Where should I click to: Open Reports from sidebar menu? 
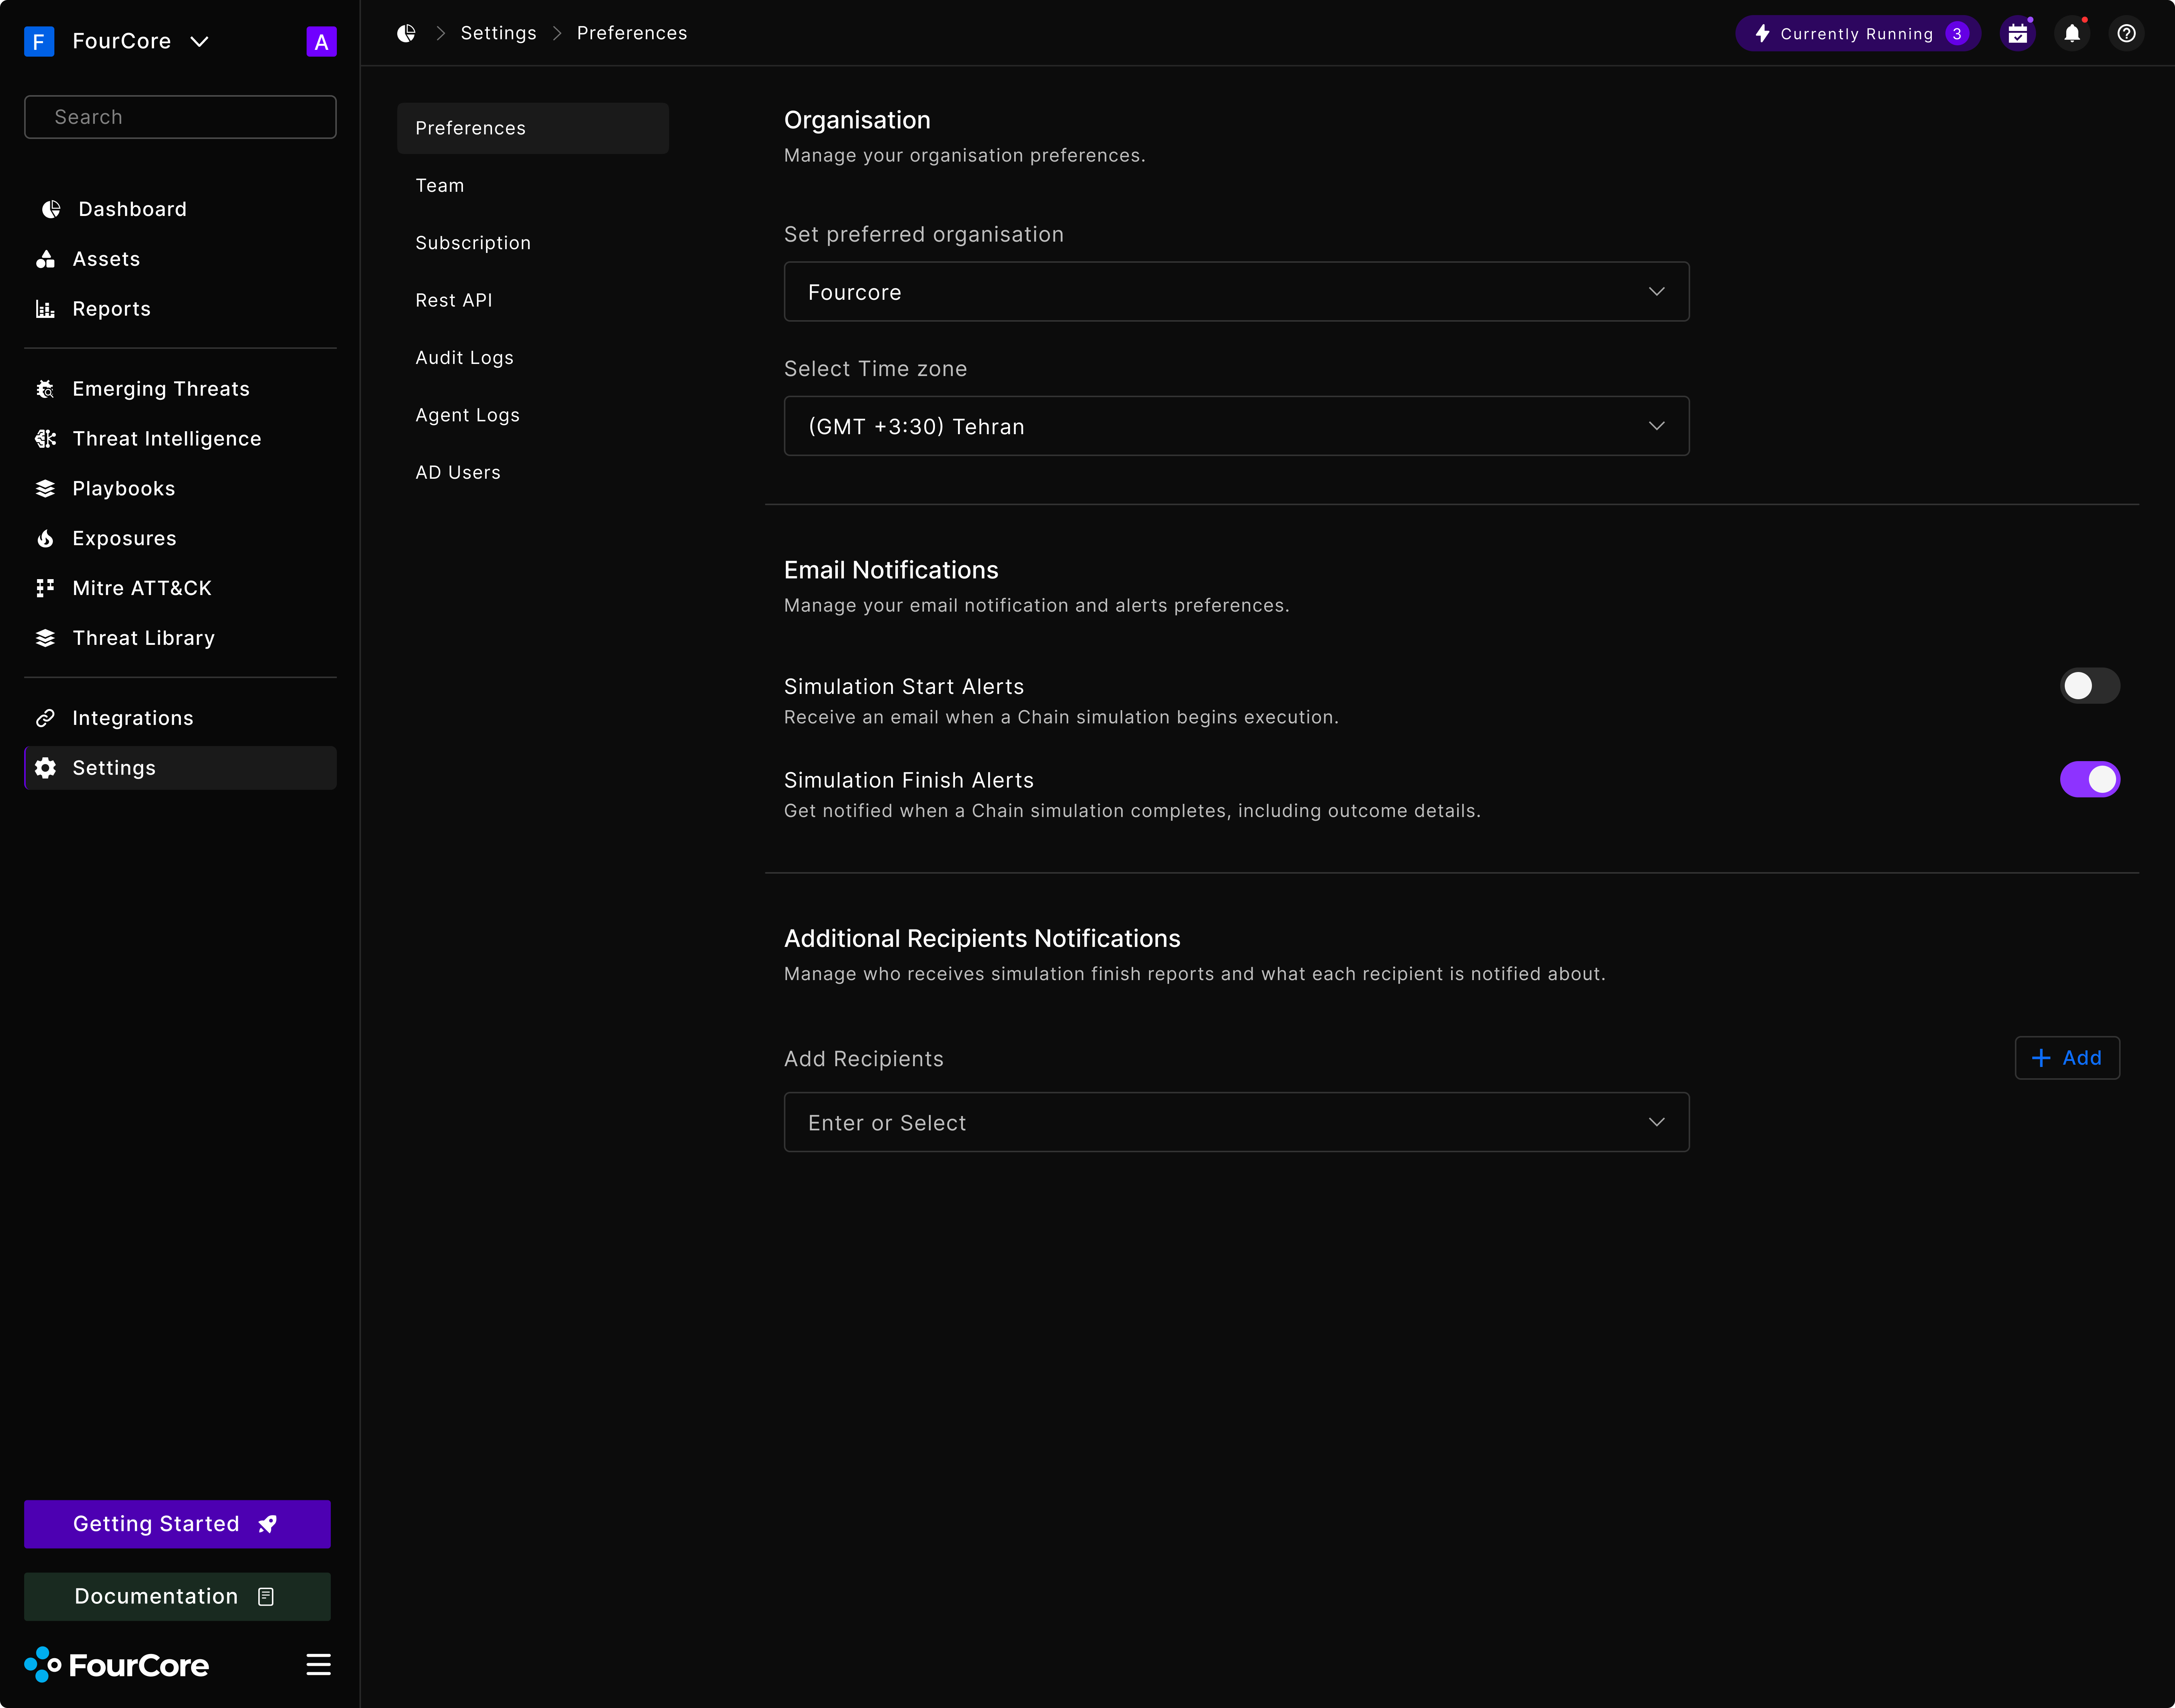point(180,309)
